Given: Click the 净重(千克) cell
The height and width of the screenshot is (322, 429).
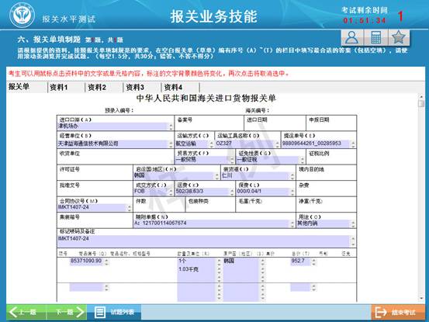Looking at the screenshot, I should (x=326, y=205).
